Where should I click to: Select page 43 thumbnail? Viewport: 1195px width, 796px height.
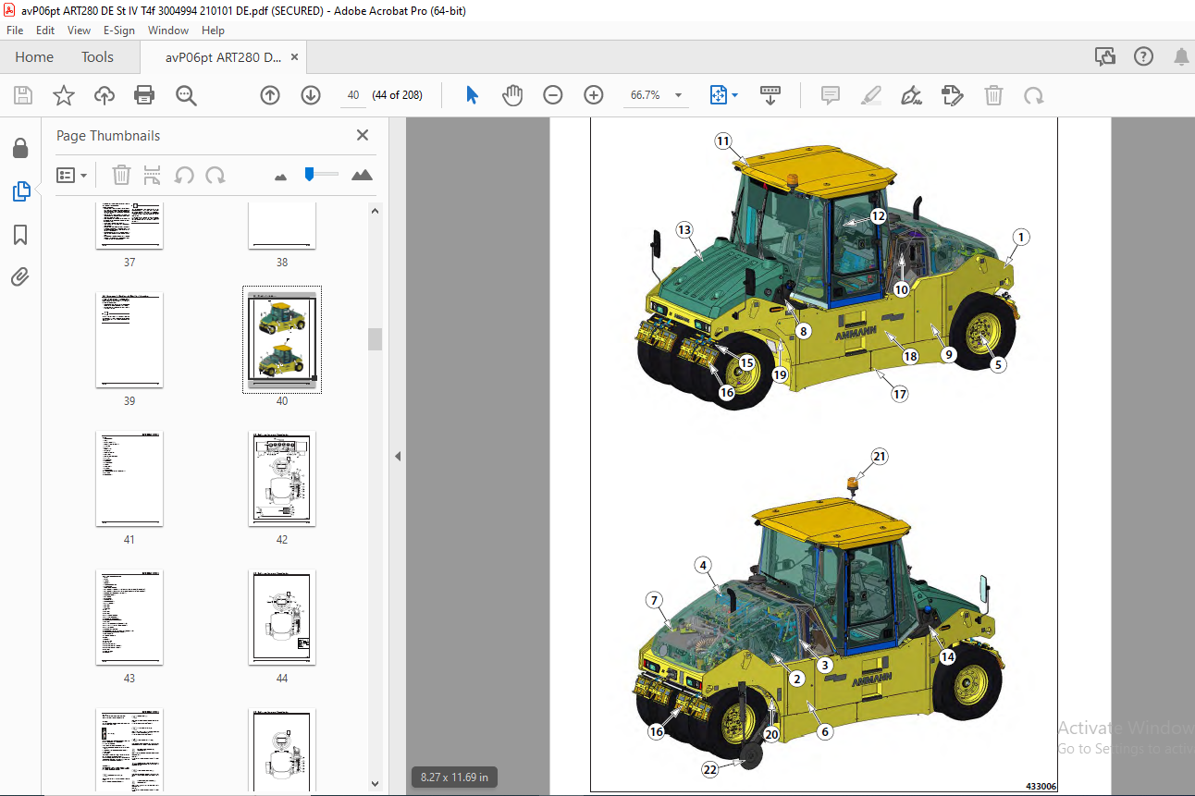129,618
